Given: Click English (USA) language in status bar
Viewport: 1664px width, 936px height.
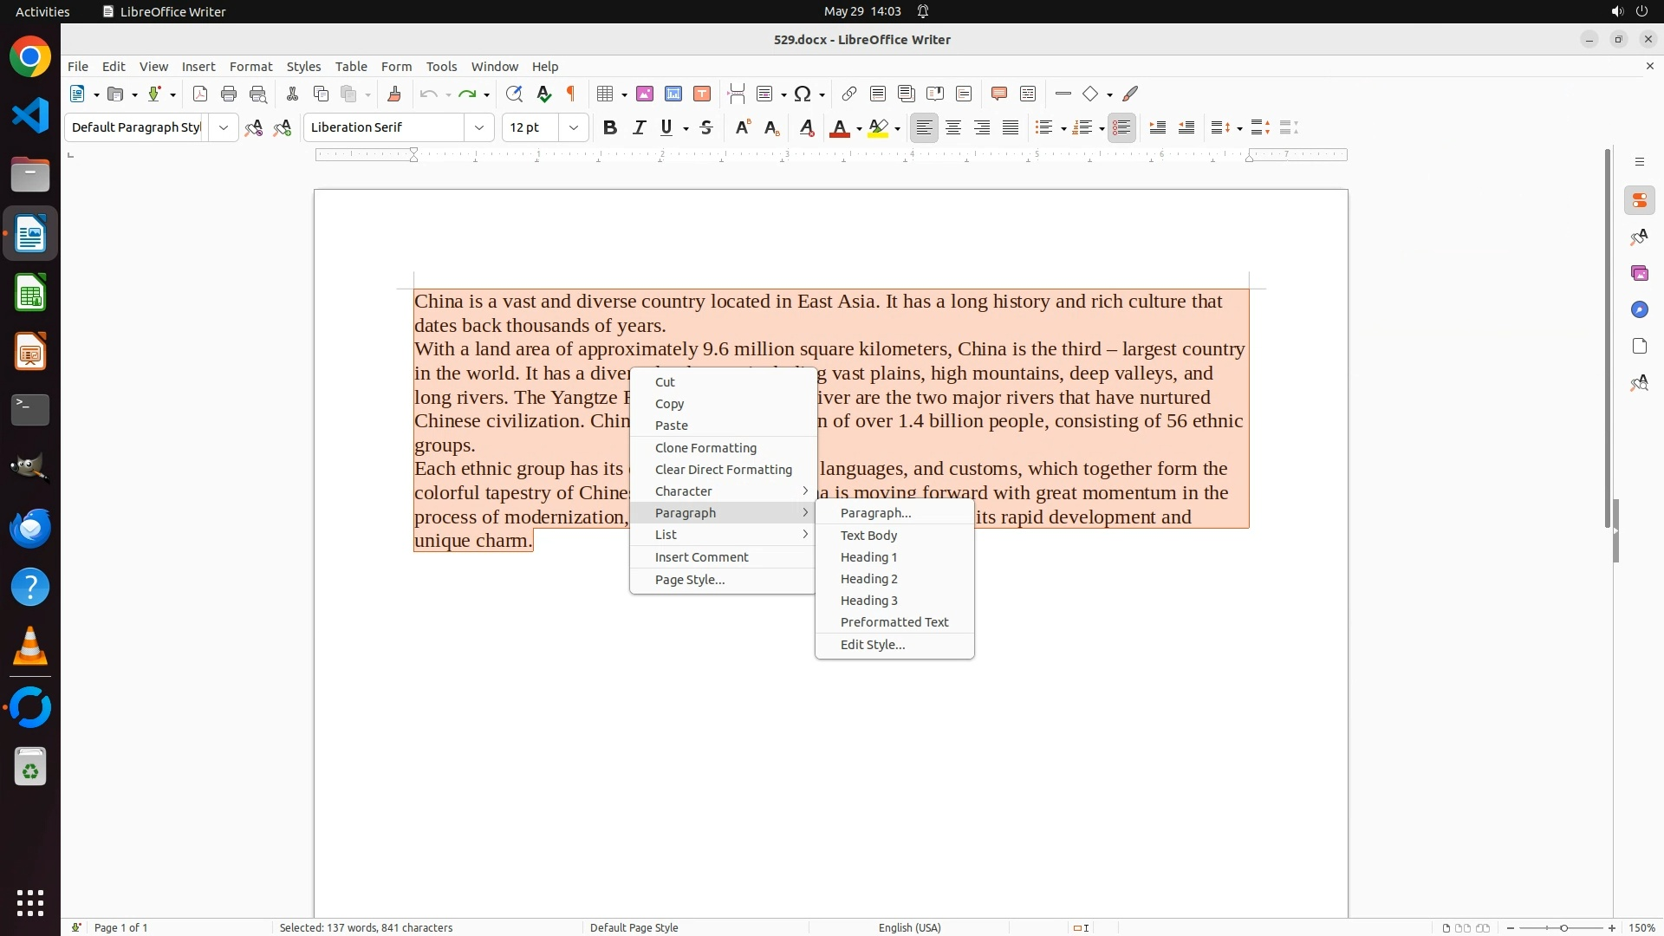Looking at the screenshot, I should click(909, 927).
